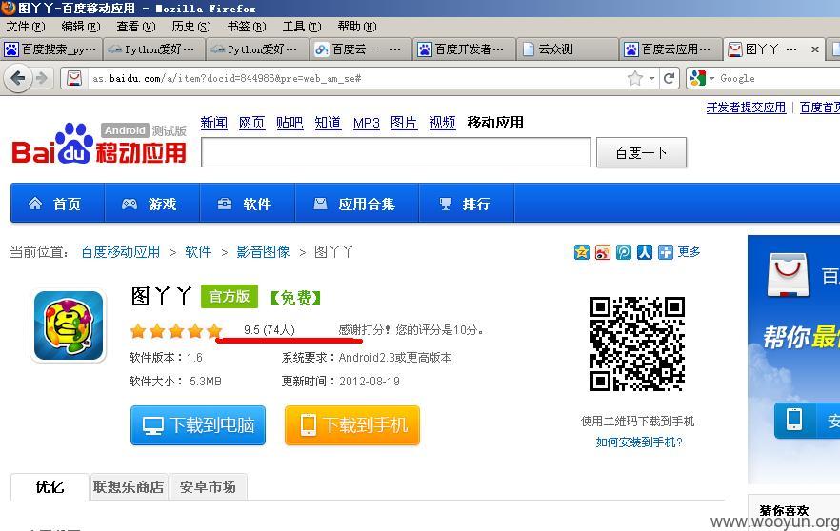Click the browser forward arrow
Viewport: 840px width, 531px height.
point(42,79)
